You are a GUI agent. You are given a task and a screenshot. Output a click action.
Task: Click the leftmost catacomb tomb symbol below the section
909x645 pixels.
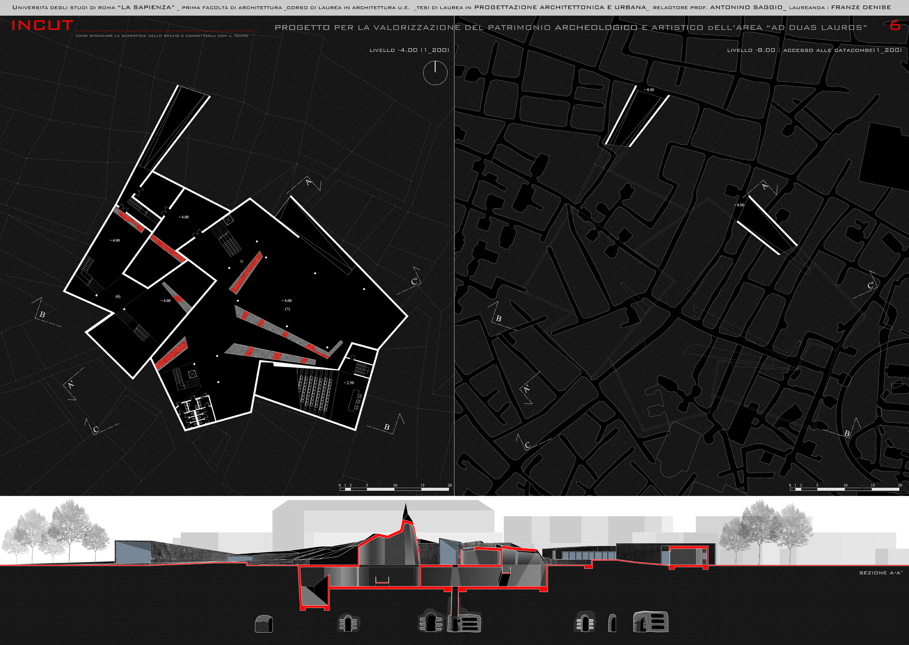tap(263, 624)
